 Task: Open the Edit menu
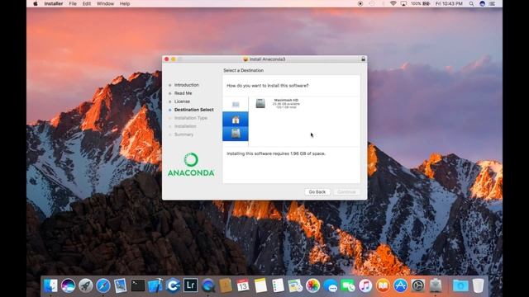point(87,3)
